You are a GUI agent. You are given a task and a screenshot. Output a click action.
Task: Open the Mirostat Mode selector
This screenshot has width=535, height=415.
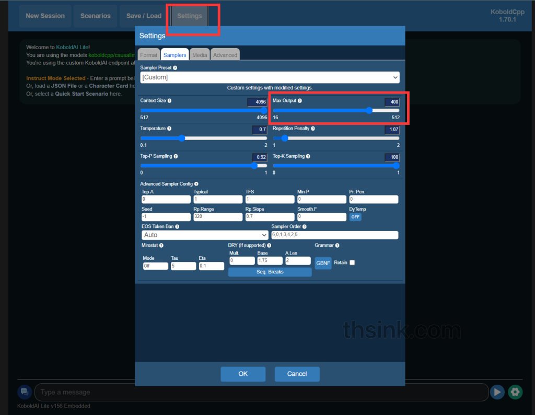[155, 266]
